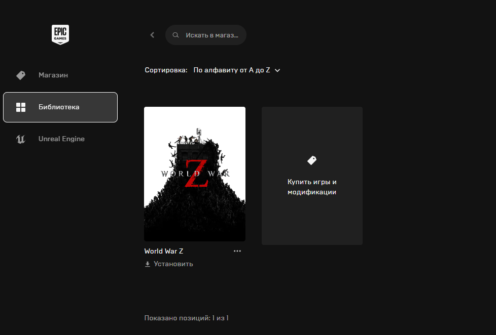Open World War Z three-dots options menu
The width and height of the screenshot is (496, 335).
pos(237,251)
